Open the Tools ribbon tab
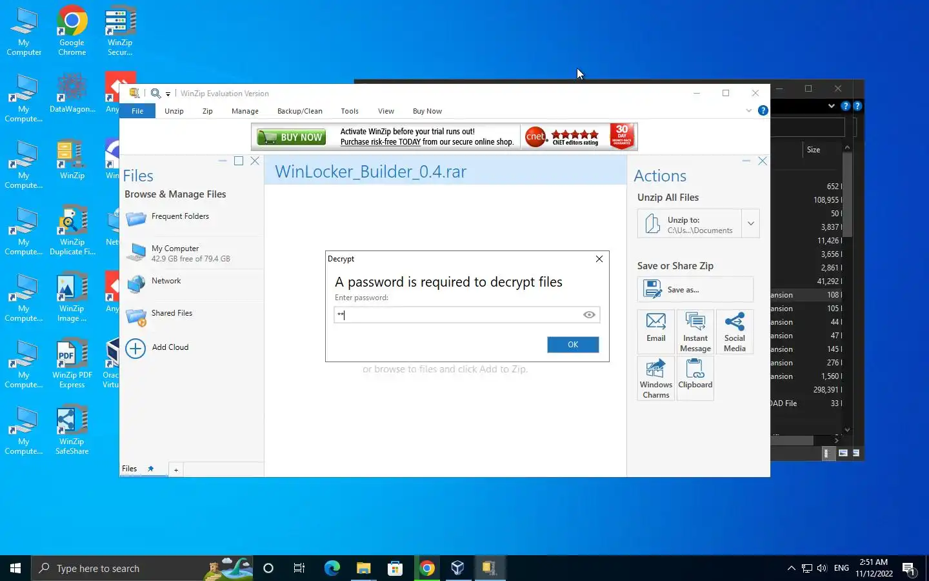Viewport: 929px width, 581px height. pos(350,111)
